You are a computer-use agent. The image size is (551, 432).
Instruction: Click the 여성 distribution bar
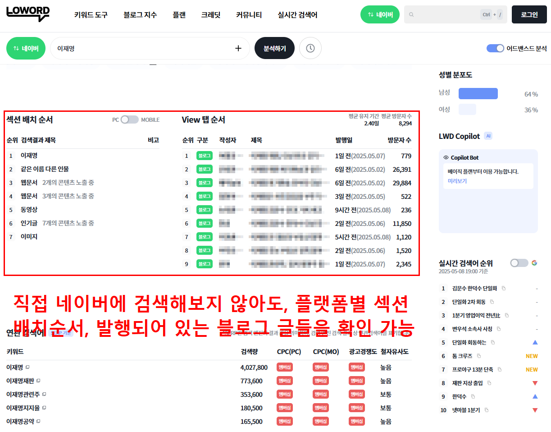tap(467, 110)
